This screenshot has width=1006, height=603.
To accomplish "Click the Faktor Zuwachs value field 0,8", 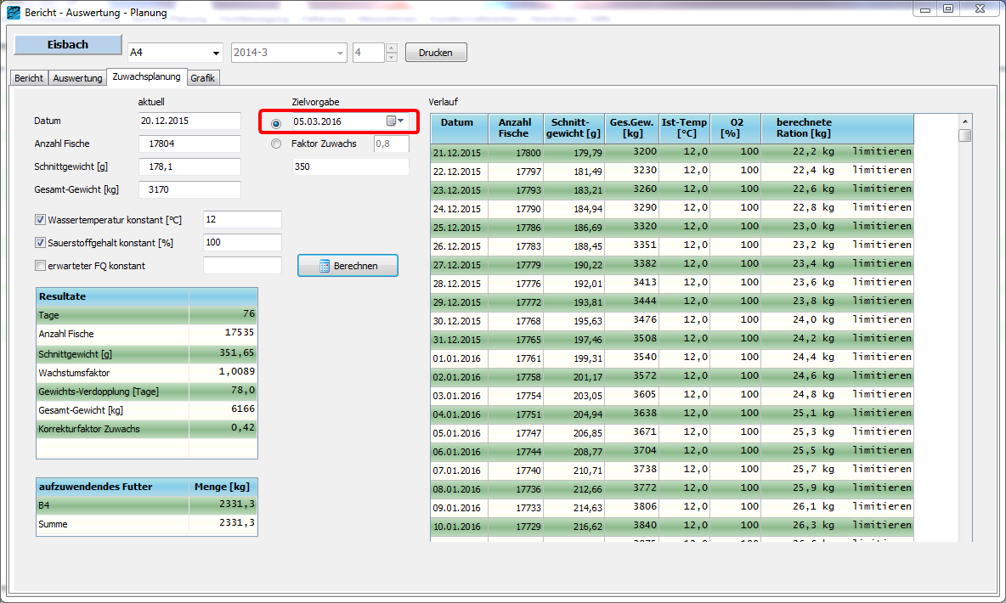I will click(x=392, y=144).
